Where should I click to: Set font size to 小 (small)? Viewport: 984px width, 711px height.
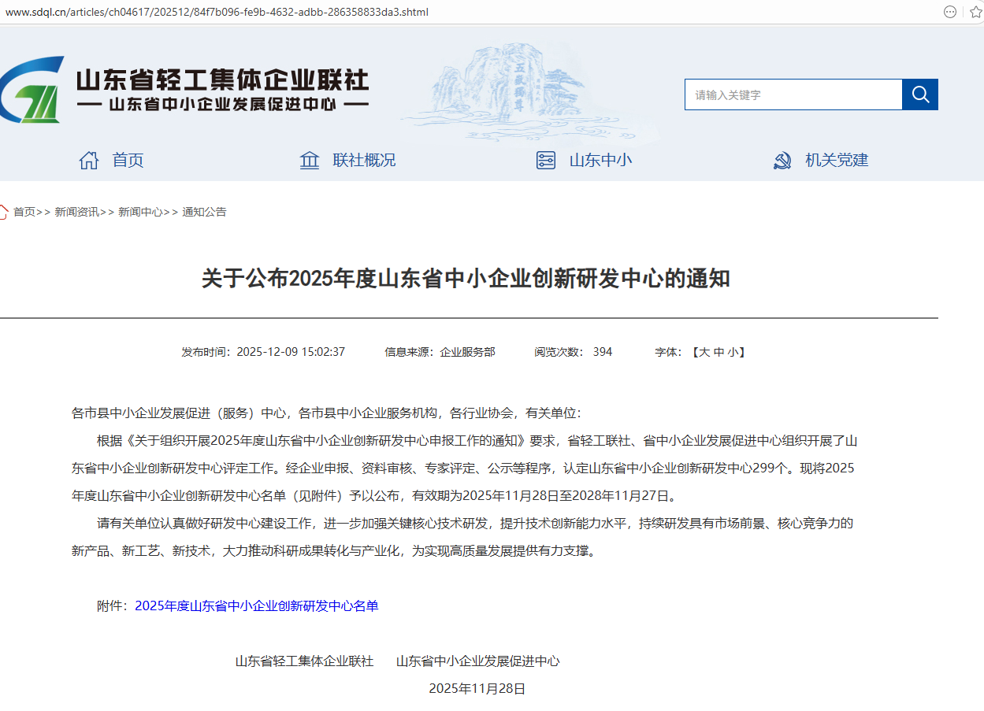(x=733, y=352)
